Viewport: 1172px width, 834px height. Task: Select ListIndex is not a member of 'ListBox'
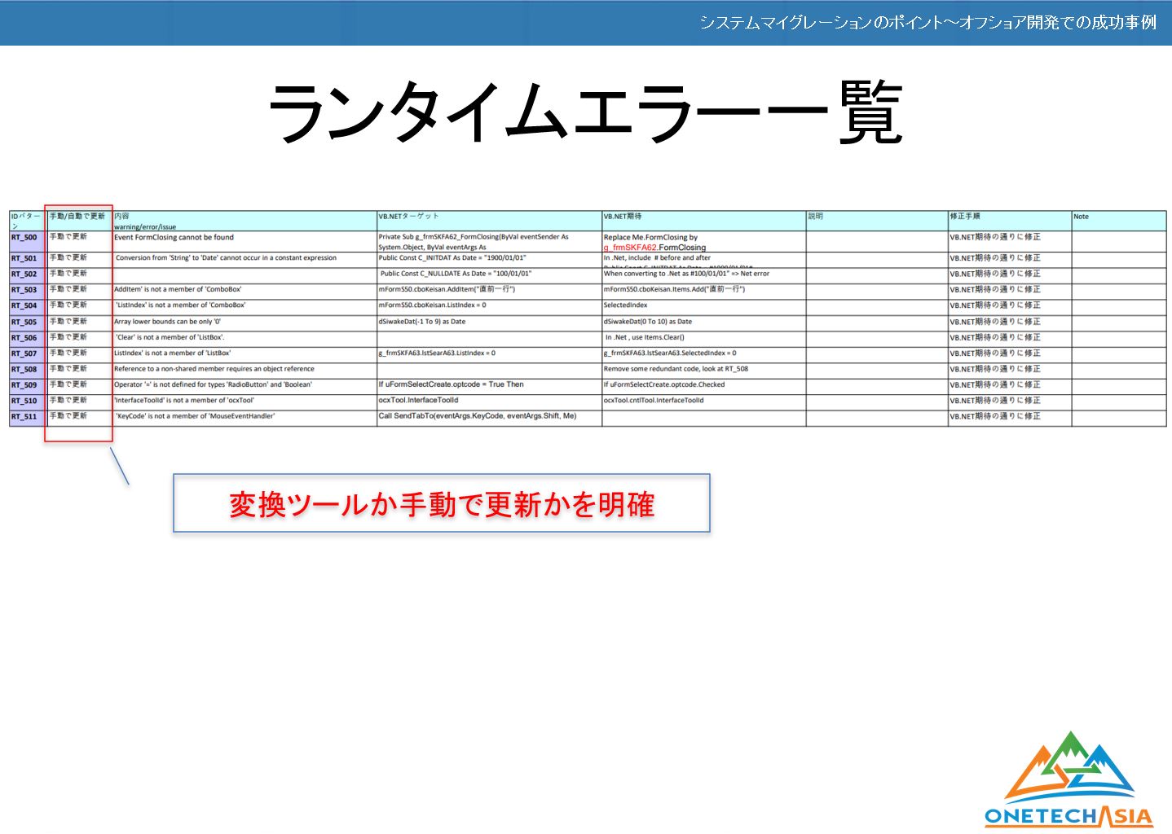(245, 354)
